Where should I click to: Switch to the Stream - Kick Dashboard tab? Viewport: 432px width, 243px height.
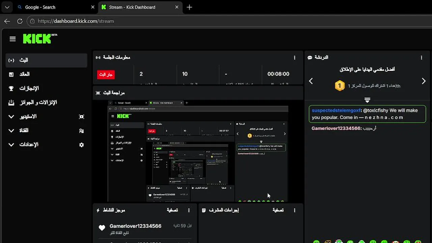(140, 7)
